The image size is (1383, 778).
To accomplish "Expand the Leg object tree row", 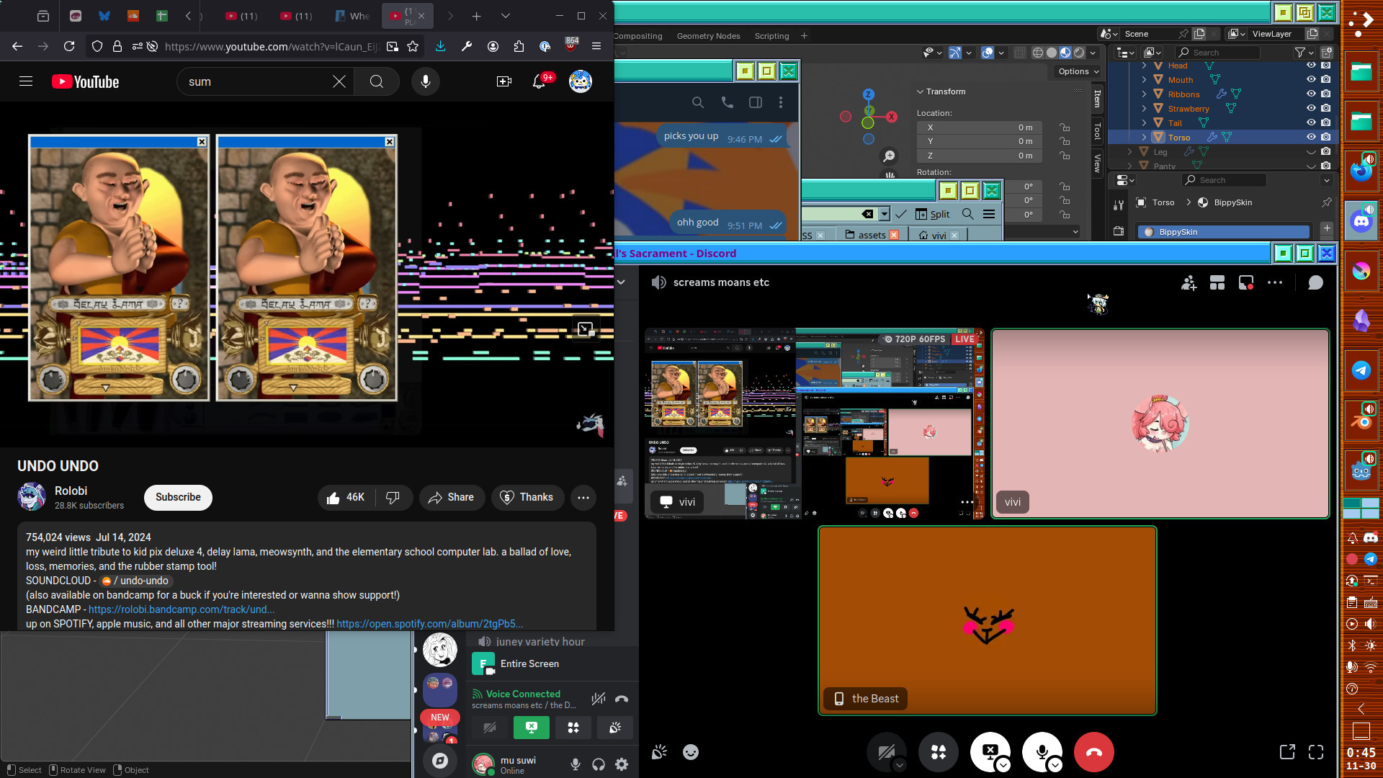I will click(1129, 151).
